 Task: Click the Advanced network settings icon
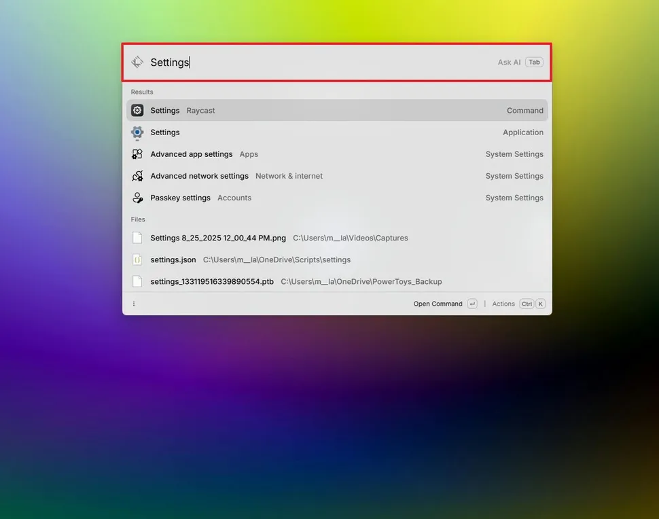coord(137,175)
